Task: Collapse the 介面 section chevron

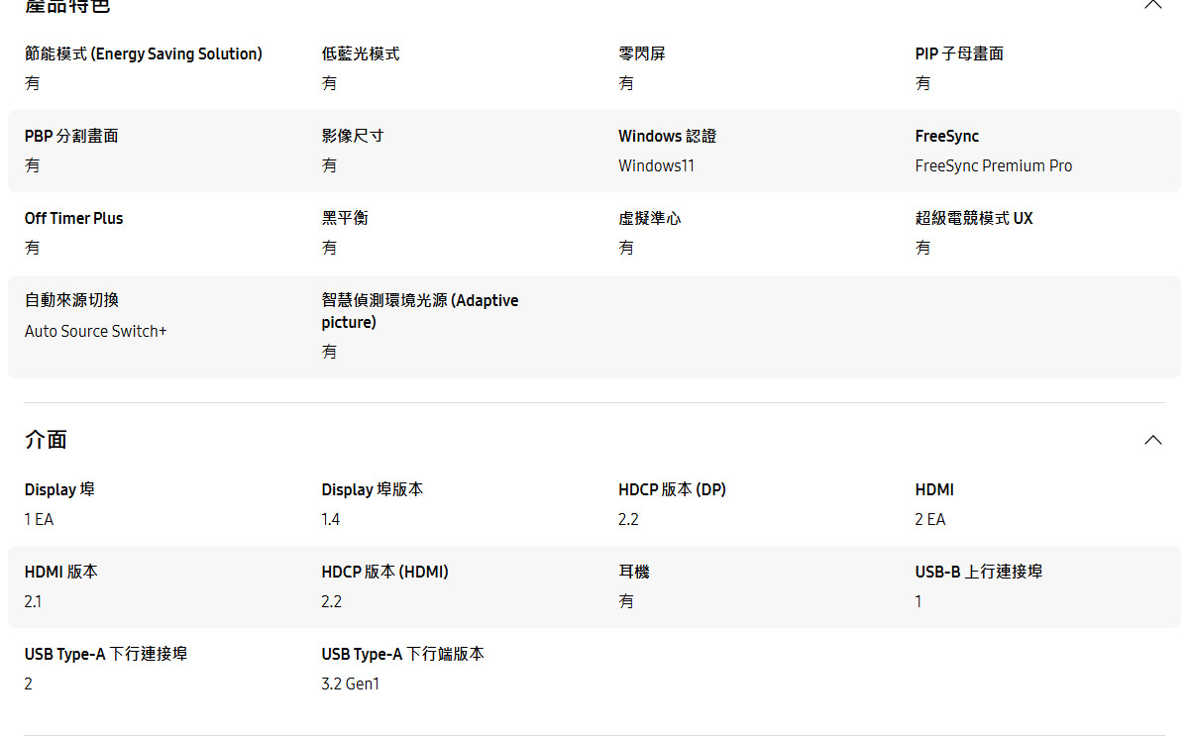Action: coord(1152,439)
